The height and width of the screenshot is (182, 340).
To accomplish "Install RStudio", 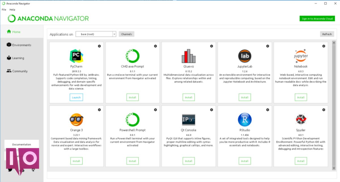I will (x=245, y=161).
